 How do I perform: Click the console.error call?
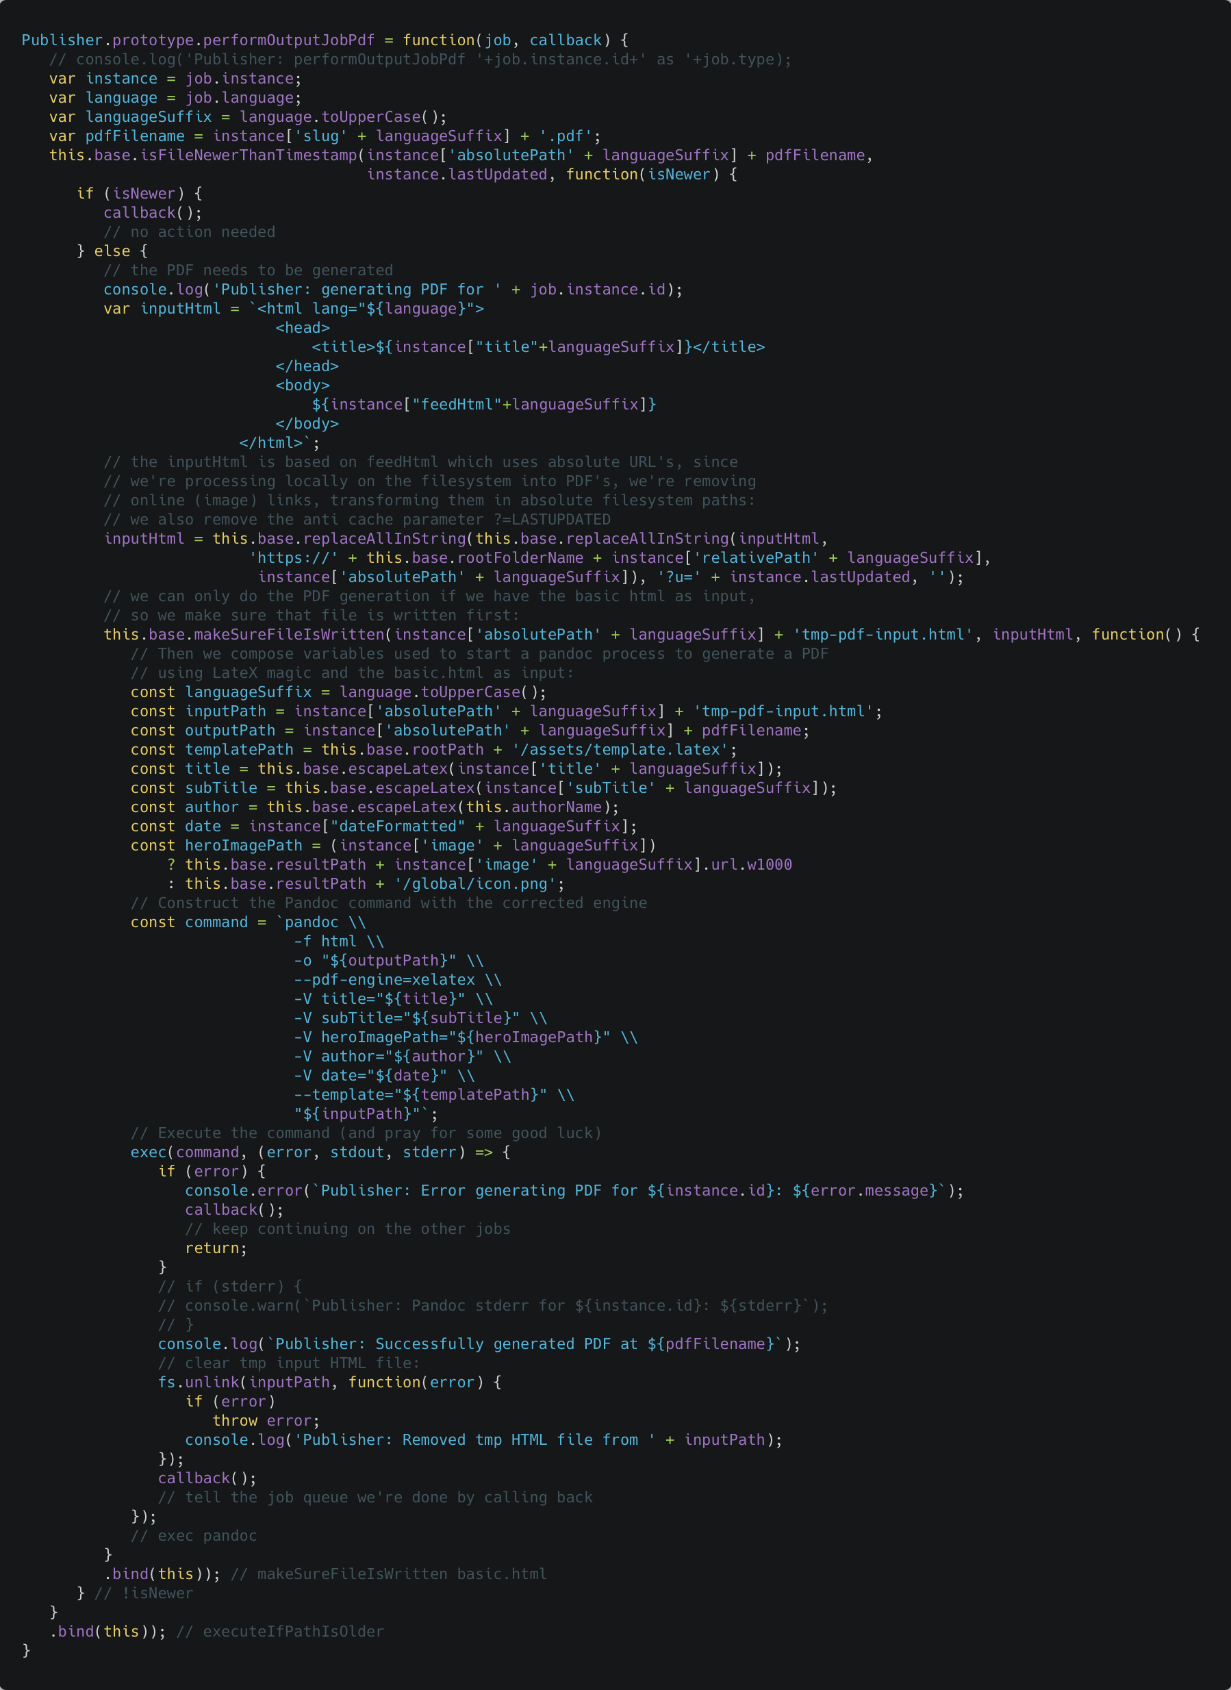click(243, 1191)
